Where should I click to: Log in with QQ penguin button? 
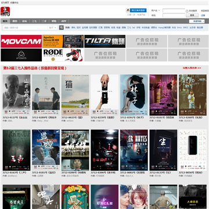tap(136, 10)
